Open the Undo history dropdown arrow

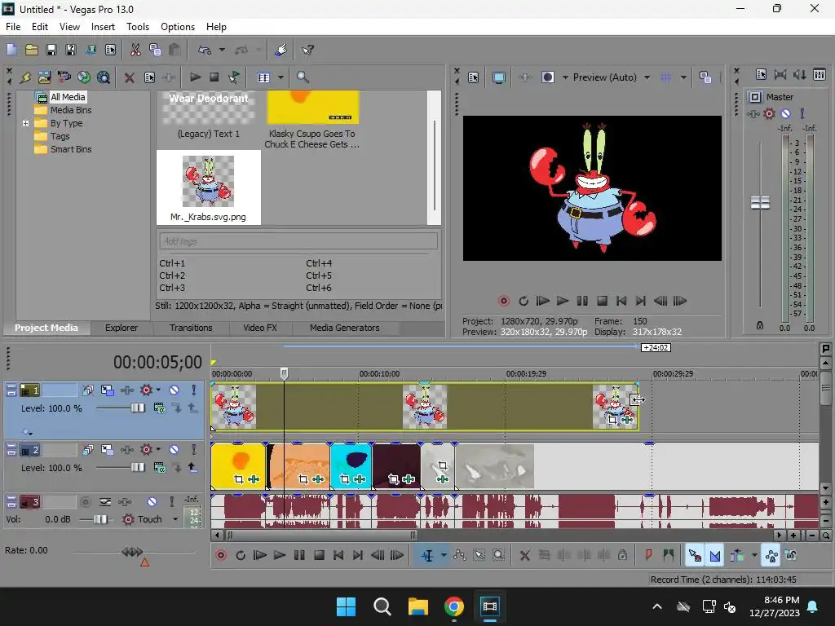click(x=222, y=50)
